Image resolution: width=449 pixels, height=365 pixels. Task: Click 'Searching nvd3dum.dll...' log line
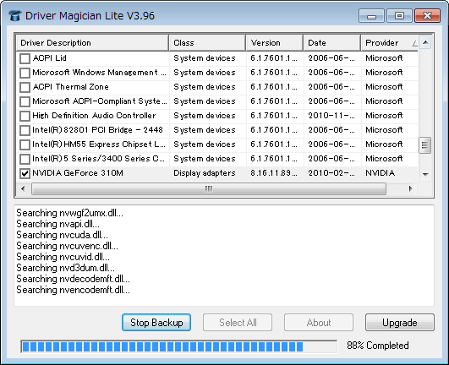(66, 268)
